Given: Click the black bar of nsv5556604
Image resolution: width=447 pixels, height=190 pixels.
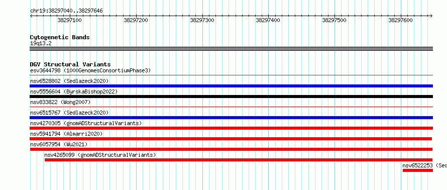Looking at the screenshot, I should pyautogui.click(x=231, y=97).
